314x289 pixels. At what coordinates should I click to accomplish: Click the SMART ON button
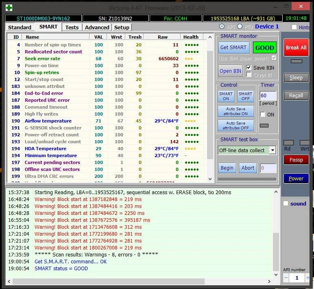tap(226, 96)
